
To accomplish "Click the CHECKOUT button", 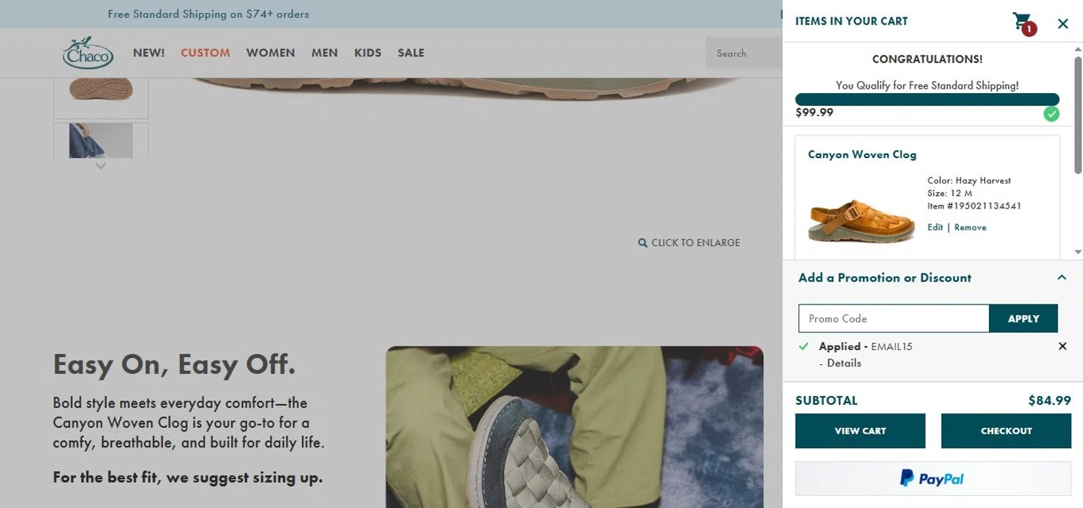I will click(1006, 431).
